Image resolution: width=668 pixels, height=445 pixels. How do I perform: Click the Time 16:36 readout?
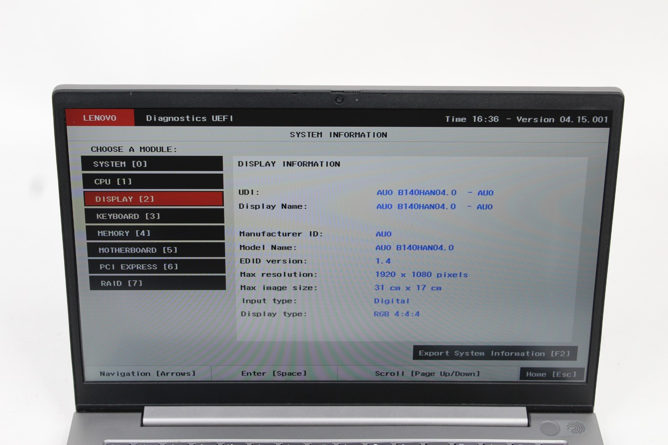pos(472,119)
